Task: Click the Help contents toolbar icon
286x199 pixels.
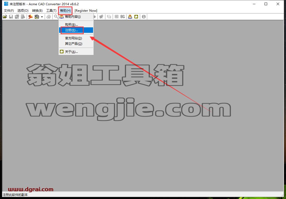Action: point(130,17)
